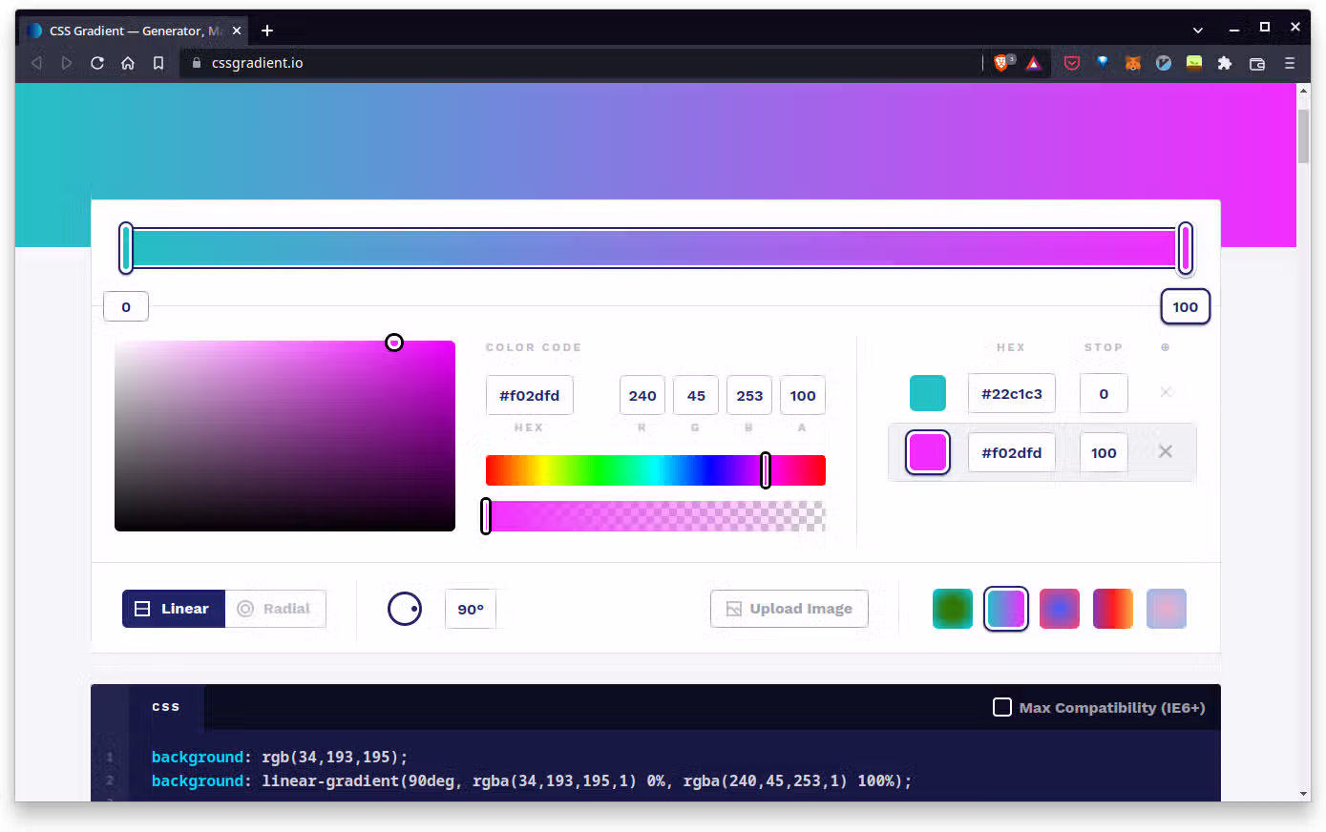The image size is (1326, 832).
Task: Click the Upload Image button
Action: coord(789,608)
